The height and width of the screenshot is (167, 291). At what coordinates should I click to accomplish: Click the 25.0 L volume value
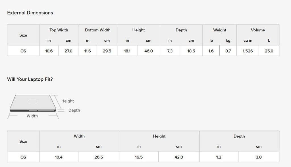click(x=269, y=51)
